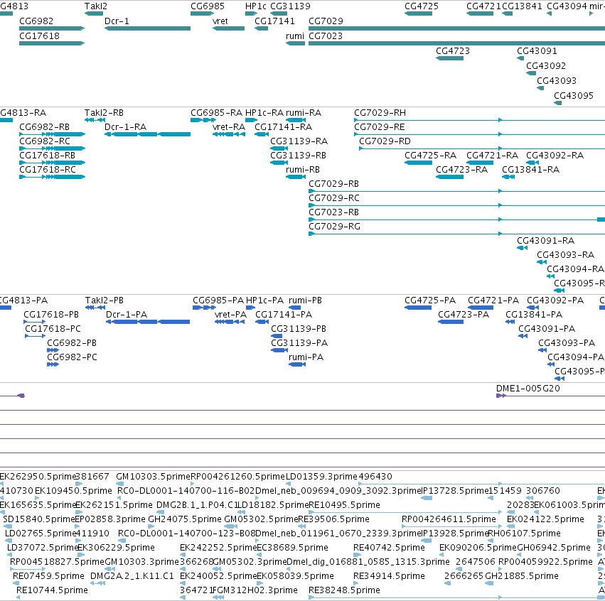Select transcript CG17618-RC
Image resolution: width=605 pixels, height=601 pixels.
pyautogui.click(x=52, y=177)
